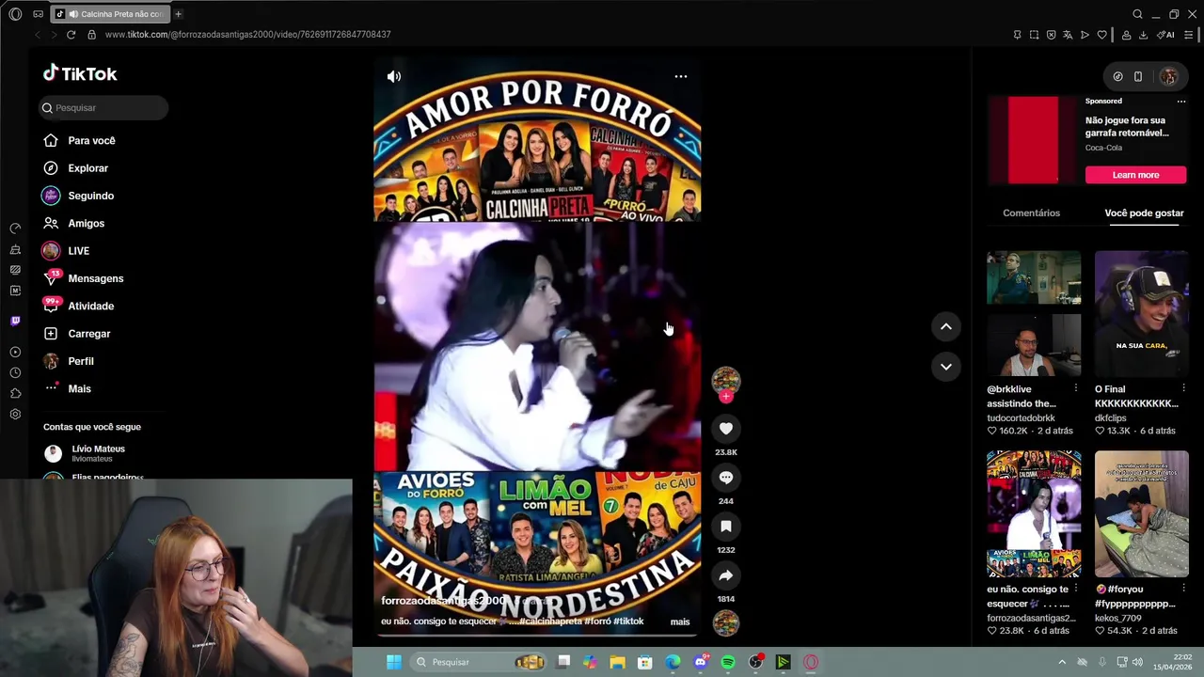Open the video three-dot options menu

680,77
